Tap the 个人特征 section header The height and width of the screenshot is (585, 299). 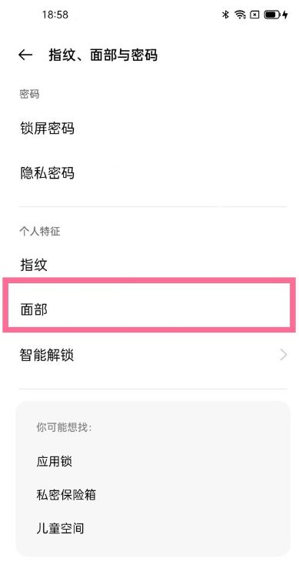pyautogui.click(x=39, y=232)
